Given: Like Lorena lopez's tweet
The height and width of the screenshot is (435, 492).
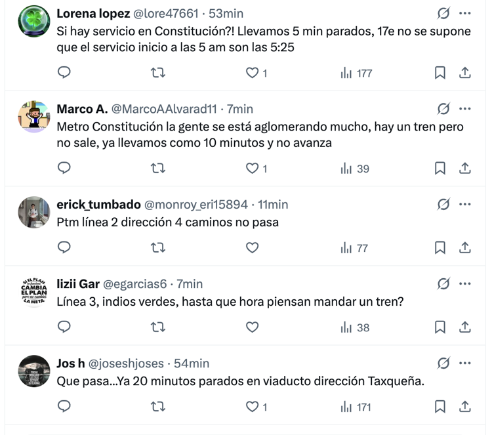Looking at the screenshot, I should (x=253, y=73).
